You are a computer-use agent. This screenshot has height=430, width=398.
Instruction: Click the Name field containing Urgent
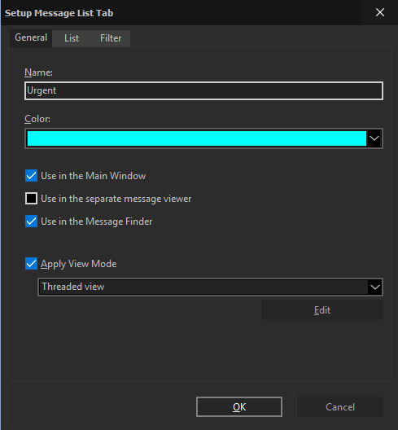tap(203, 90)
